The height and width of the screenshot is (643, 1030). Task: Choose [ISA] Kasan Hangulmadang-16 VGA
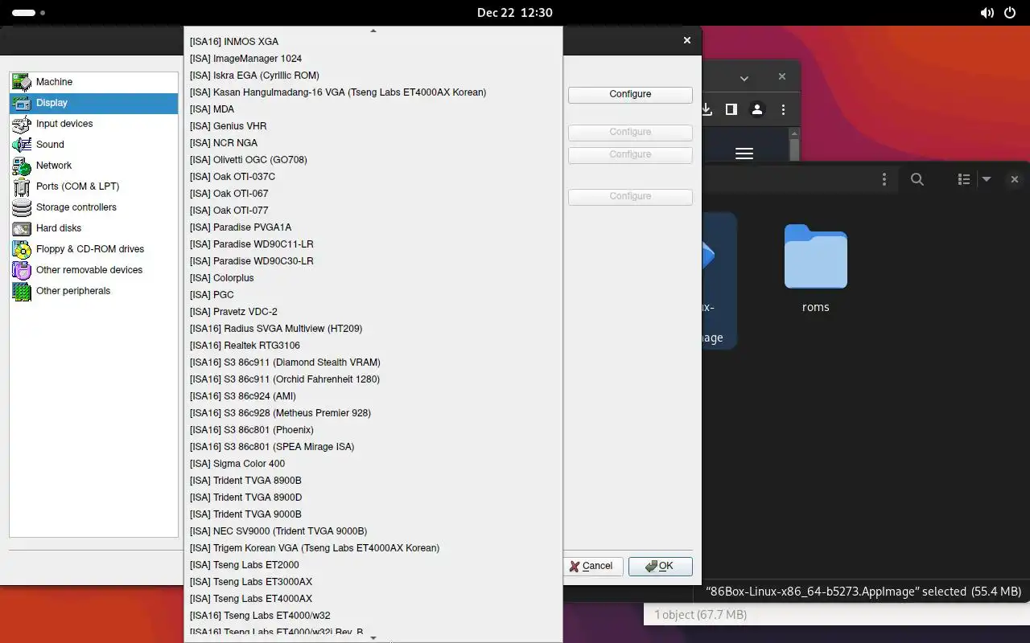click(373, 92)
